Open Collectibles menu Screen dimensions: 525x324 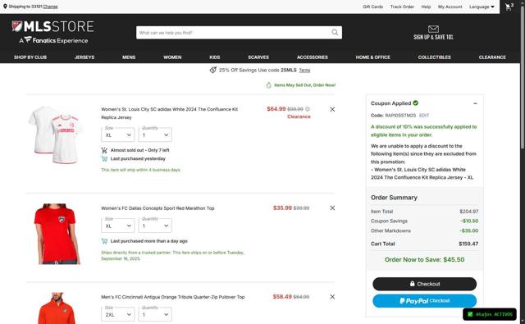click(434, 57)
